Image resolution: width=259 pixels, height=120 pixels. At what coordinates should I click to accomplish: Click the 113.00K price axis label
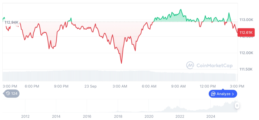246,20
